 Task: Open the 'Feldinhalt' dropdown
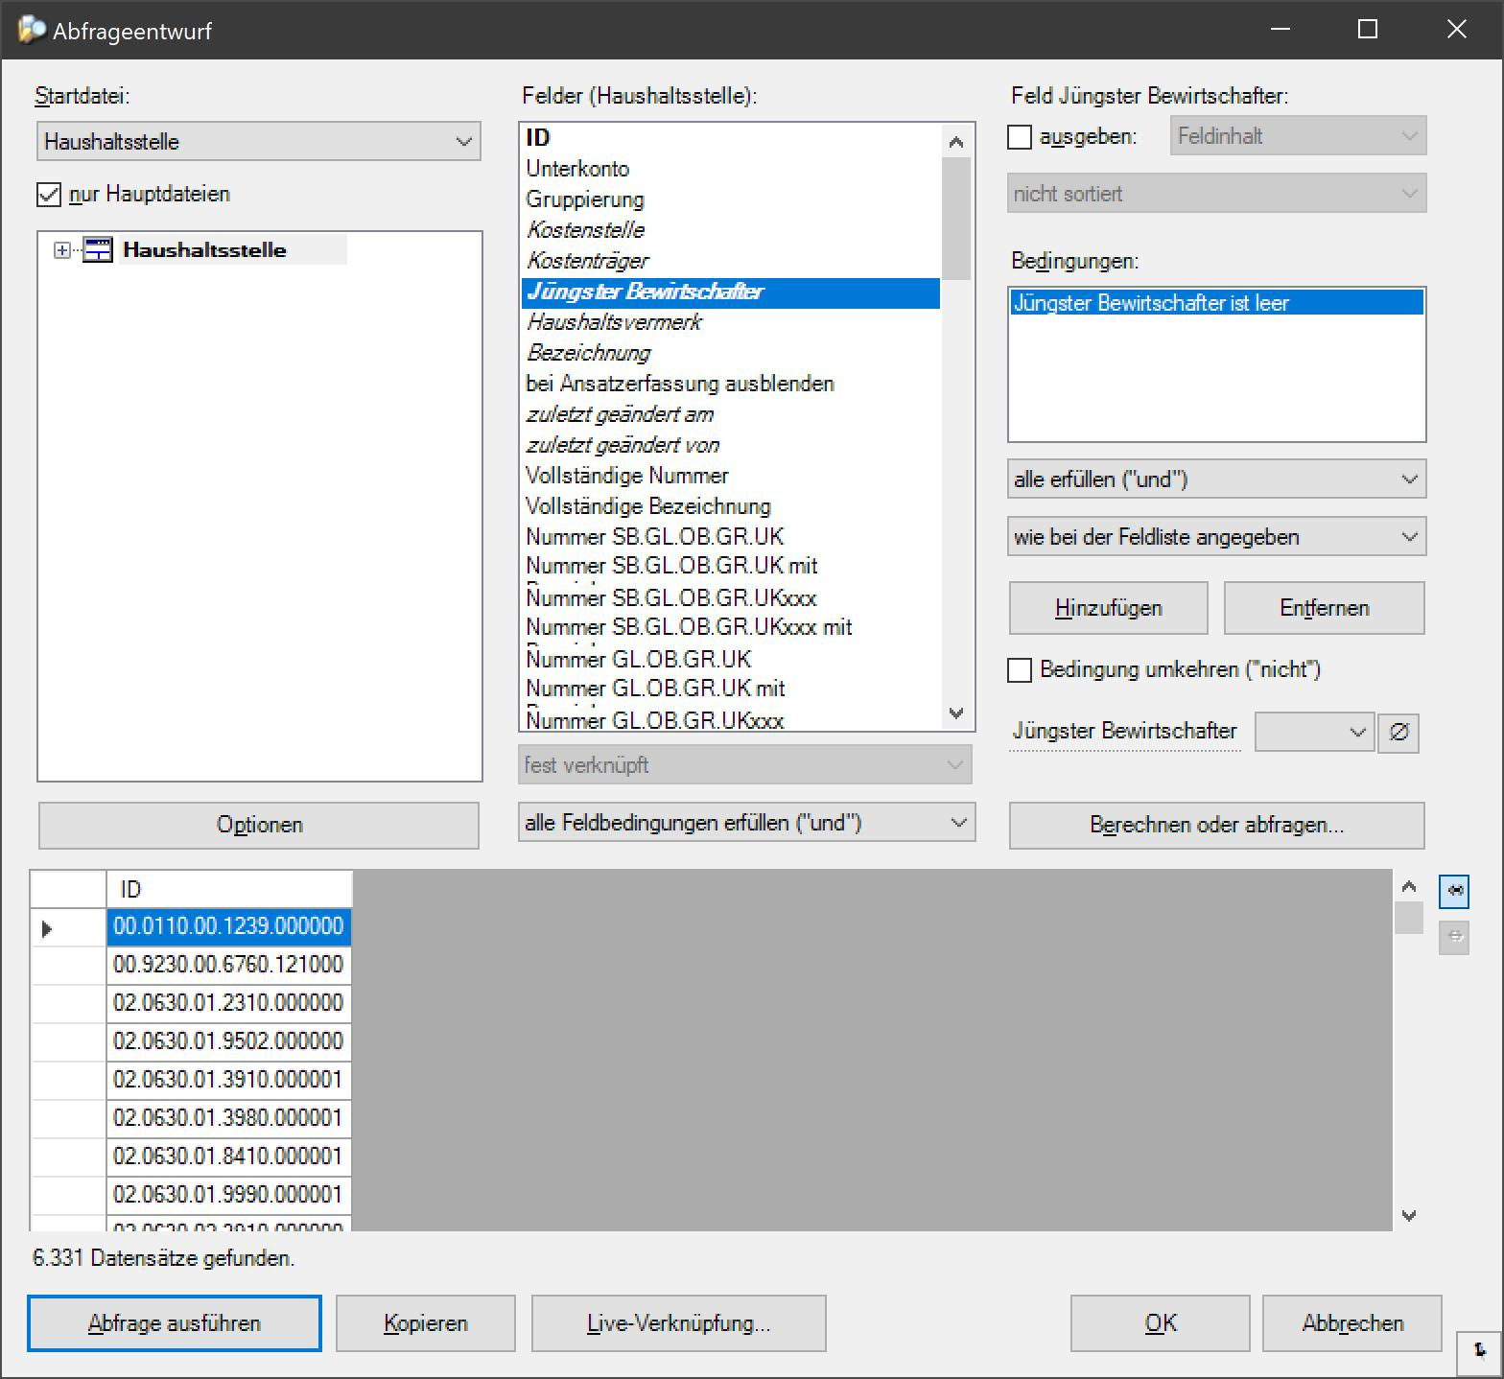pos(1298,135)
